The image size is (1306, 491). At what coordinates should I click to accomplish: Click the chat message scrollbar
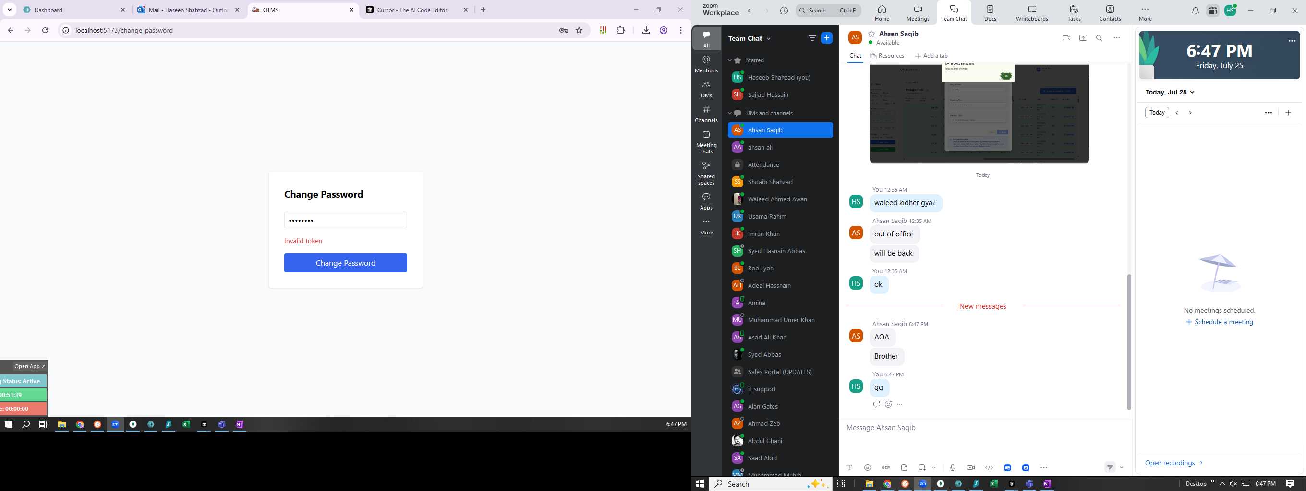(1128, 342)
